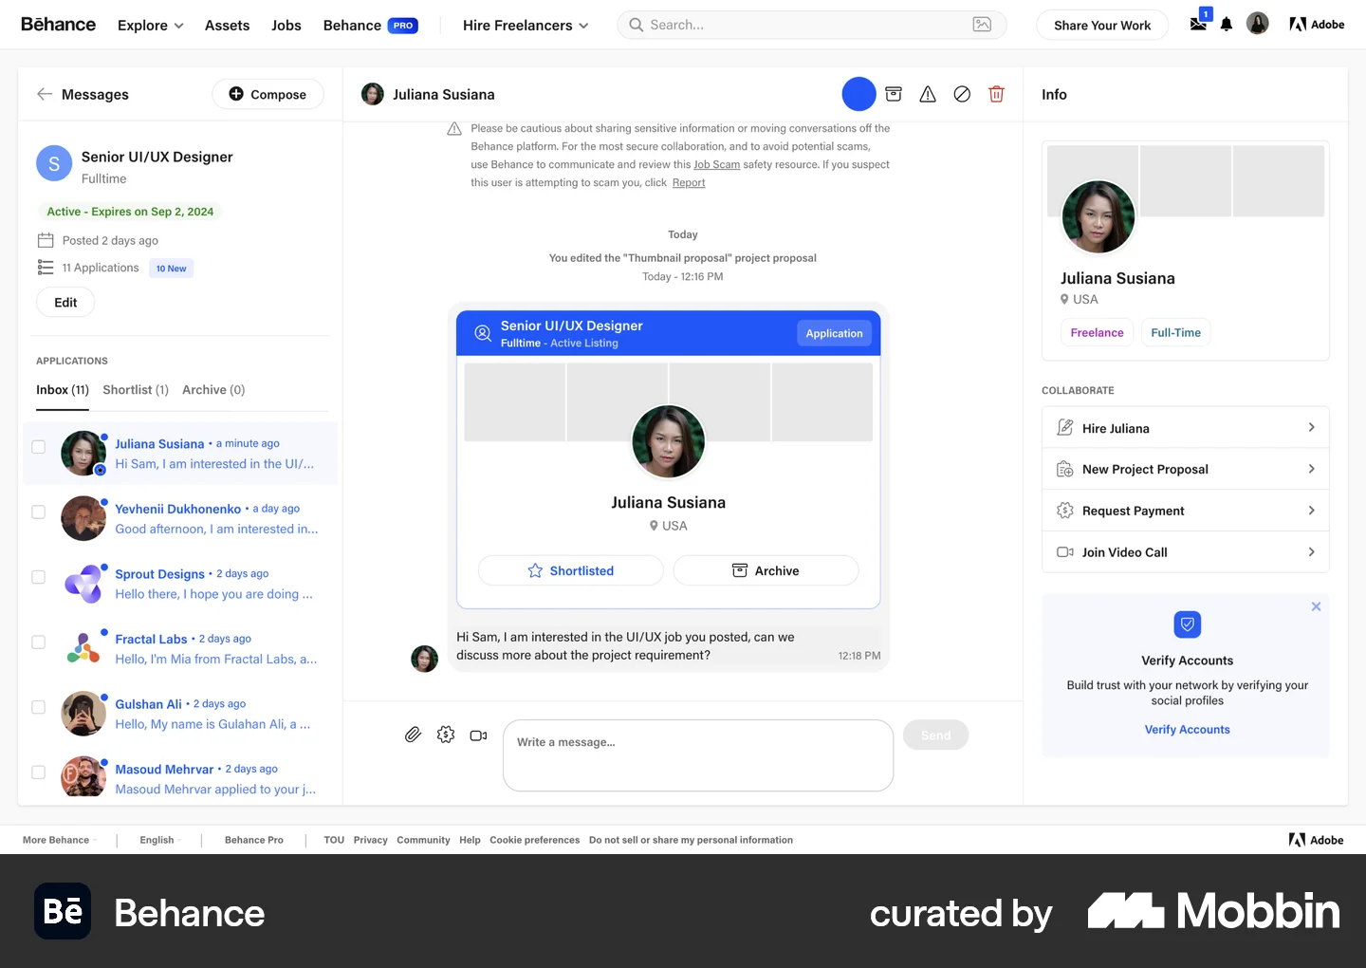Open the Jobs menu item
Viewport: 1366px width, 968px height.
point(286,26)
